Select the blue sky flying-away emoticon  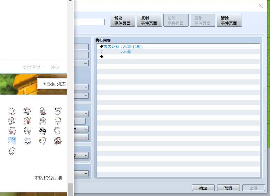pyautogui.click(x=12, y=141)
